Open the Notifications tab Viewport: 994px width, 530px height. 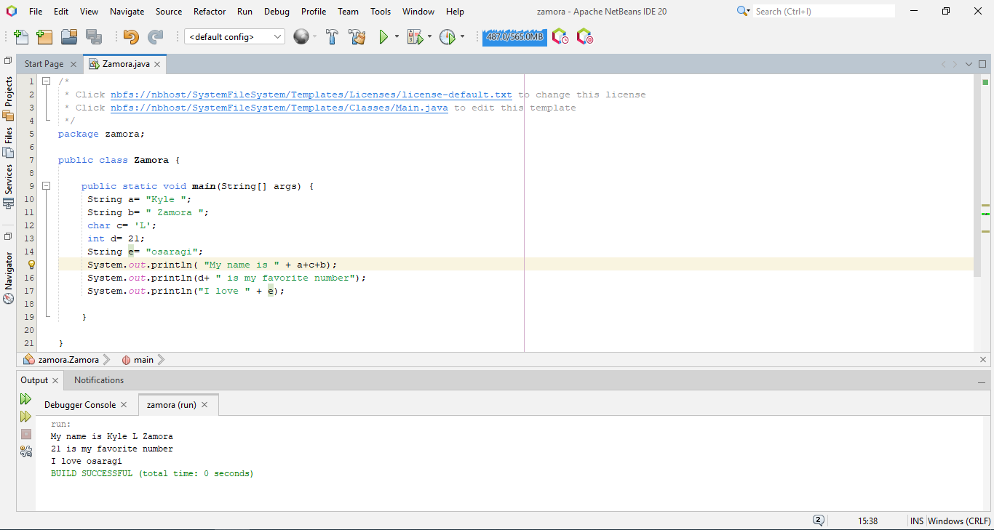click(99, 380)
